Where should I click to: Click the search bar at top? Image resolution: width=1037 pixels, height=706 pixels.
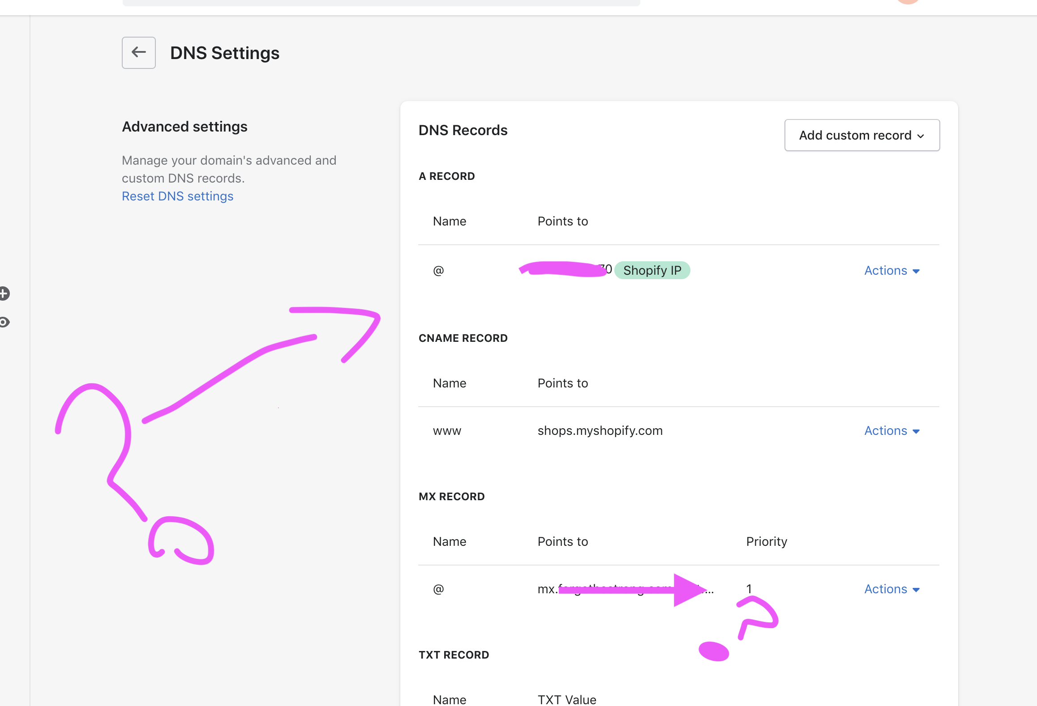381,2
